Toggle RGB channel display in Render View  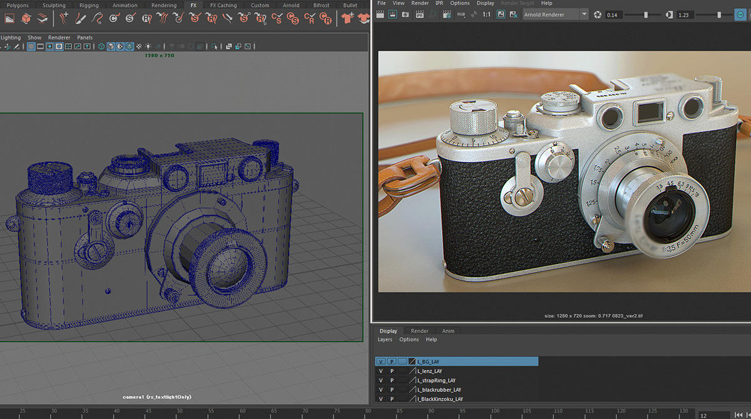tap(461, 14)
